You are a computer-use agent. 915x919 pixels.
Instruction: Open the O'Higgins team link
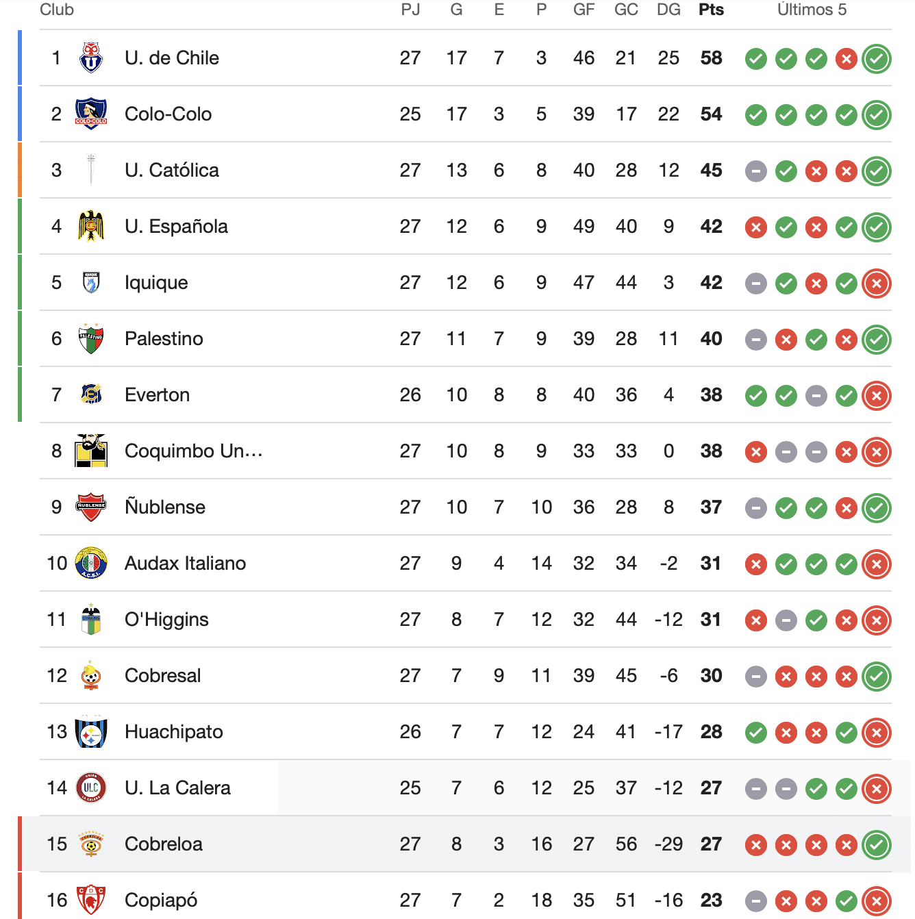166,620
